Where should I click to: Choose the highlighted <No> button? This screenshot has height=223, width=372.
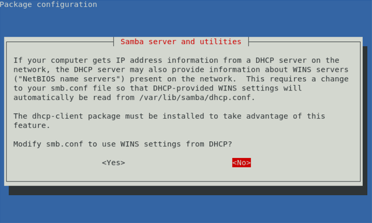point(242,163)
